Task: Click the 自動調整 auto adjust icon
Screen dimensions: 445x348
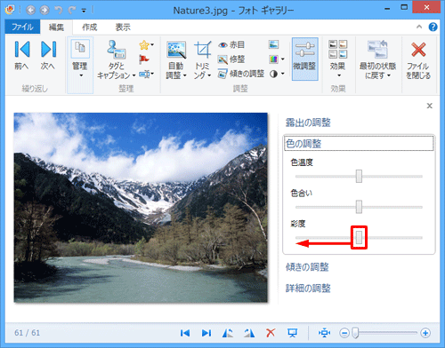Action: tap(176, 49)
